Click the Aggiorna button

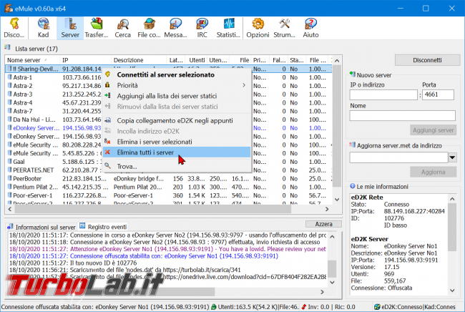(x=433, y=172)
